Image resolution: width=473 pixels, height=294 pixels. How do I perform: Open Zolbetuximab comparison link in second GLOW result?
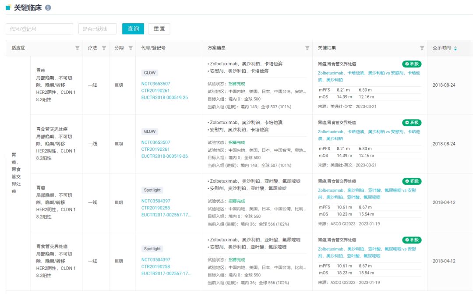(x=369, y=135)
